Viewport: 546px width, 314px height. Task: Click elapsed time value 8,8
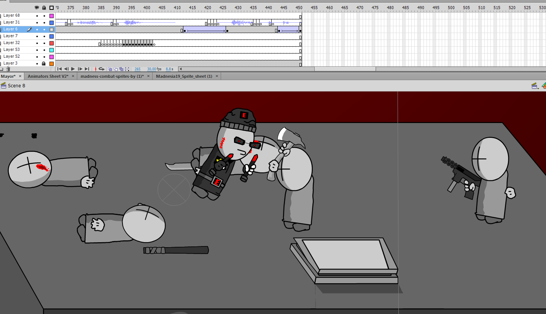coord(168,69)
